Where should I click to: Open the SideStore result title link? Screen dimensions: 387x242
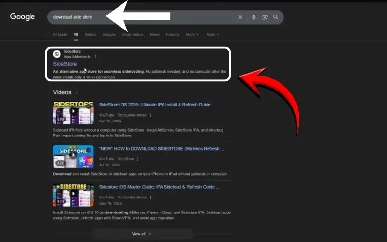point(65,64)
